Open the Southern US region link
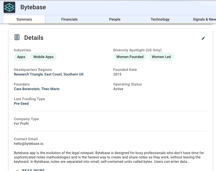Image resolution: width=216 pixels, height=171 pixels. coord(73,74)
